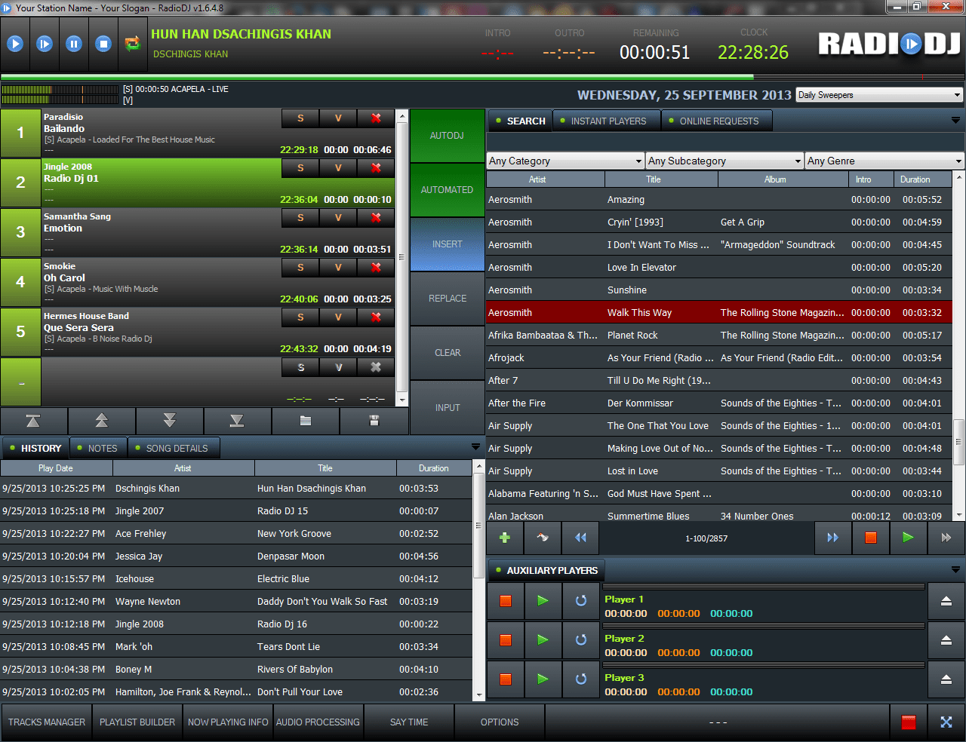Open the Daily Sweepers rotation dropdown
Screen dimensions: 966x742
(878, 94)
